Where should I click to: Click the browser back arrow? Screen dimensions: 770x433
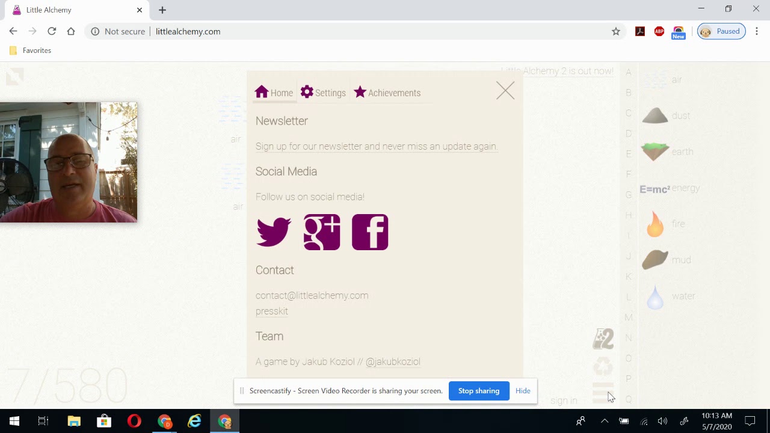point(13,31)
